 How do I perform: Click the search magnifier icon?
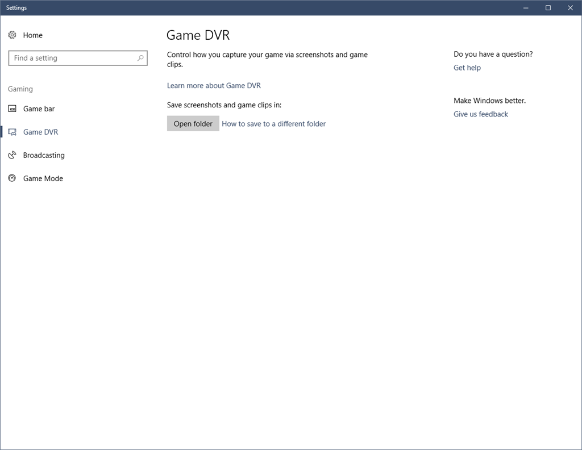tap(140, 58)
